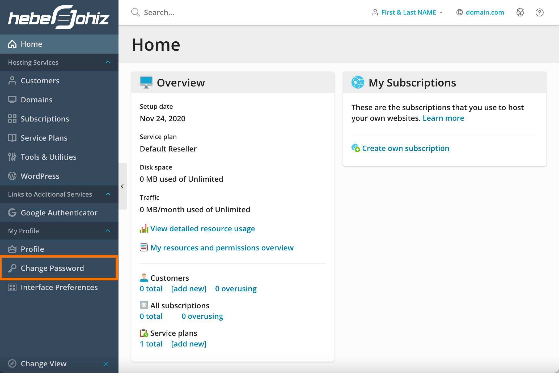This screenshot has width=559, height=373.
Task: Click Customers [add new] link
Action: (x=189, y=289)
